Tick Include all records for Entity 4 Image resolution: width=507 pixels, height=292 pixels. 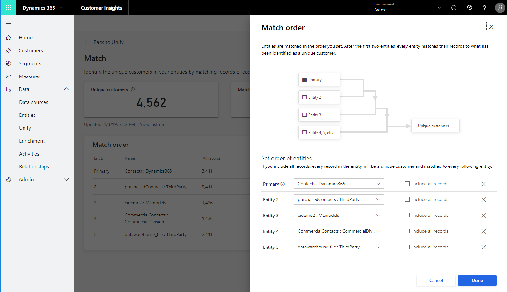click(407, 231)
